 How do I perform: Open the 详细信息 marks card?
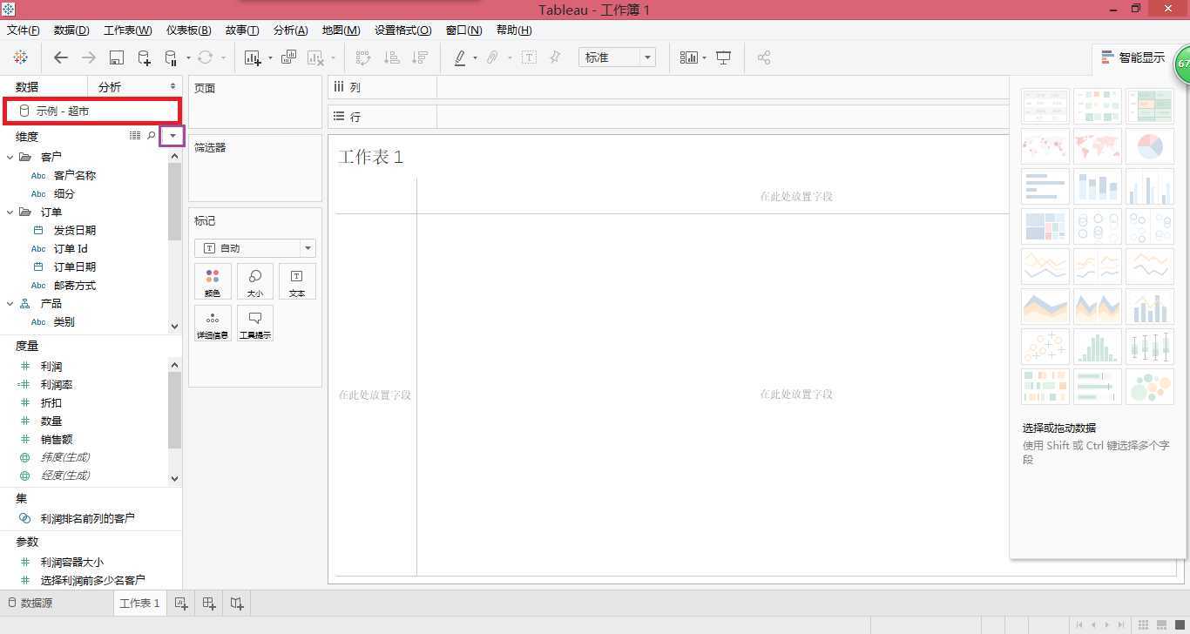coord(213,323)
